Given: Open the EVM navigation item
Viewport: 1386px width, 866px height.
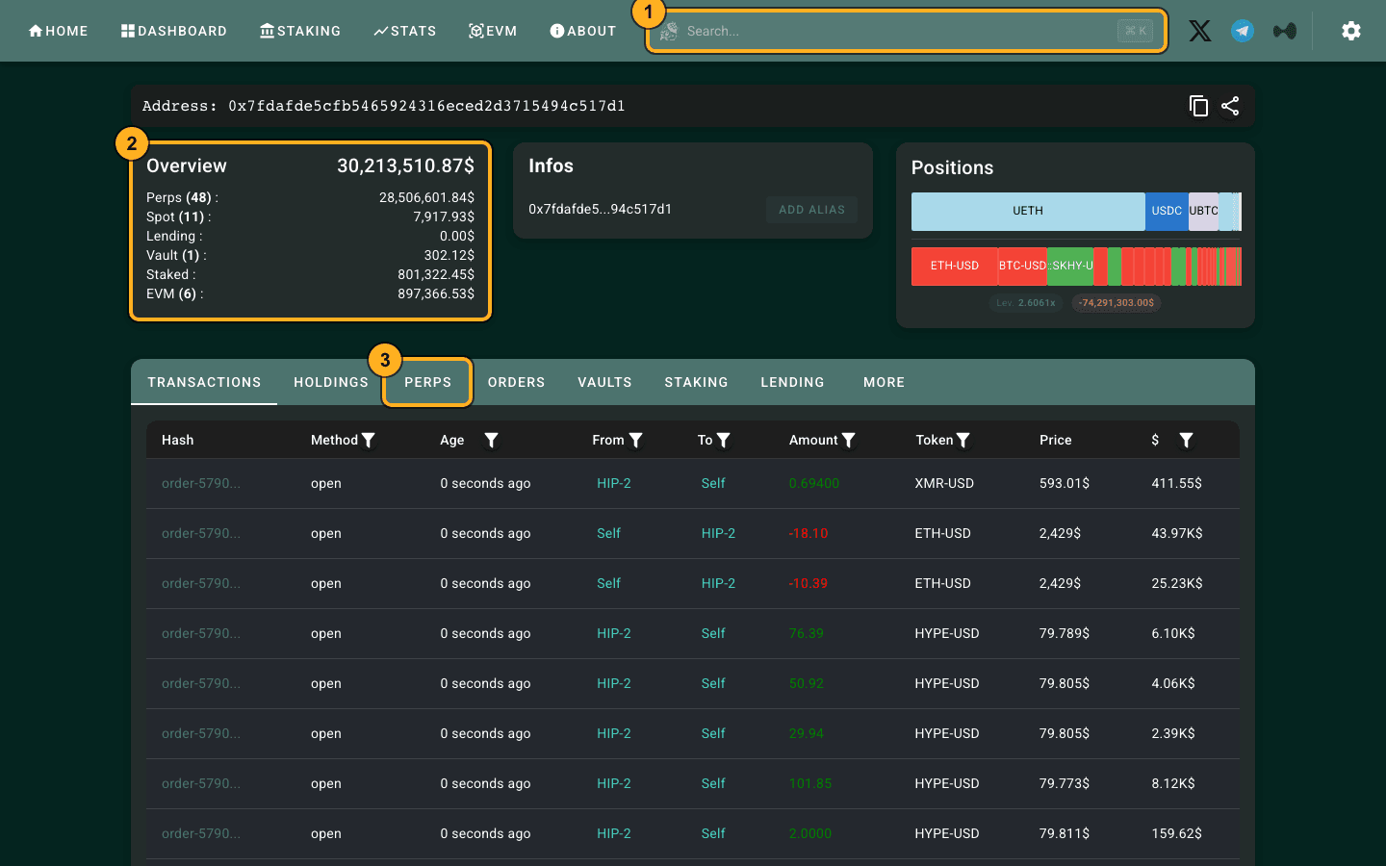Looking at the screenshot, I should tap(493, 31).
